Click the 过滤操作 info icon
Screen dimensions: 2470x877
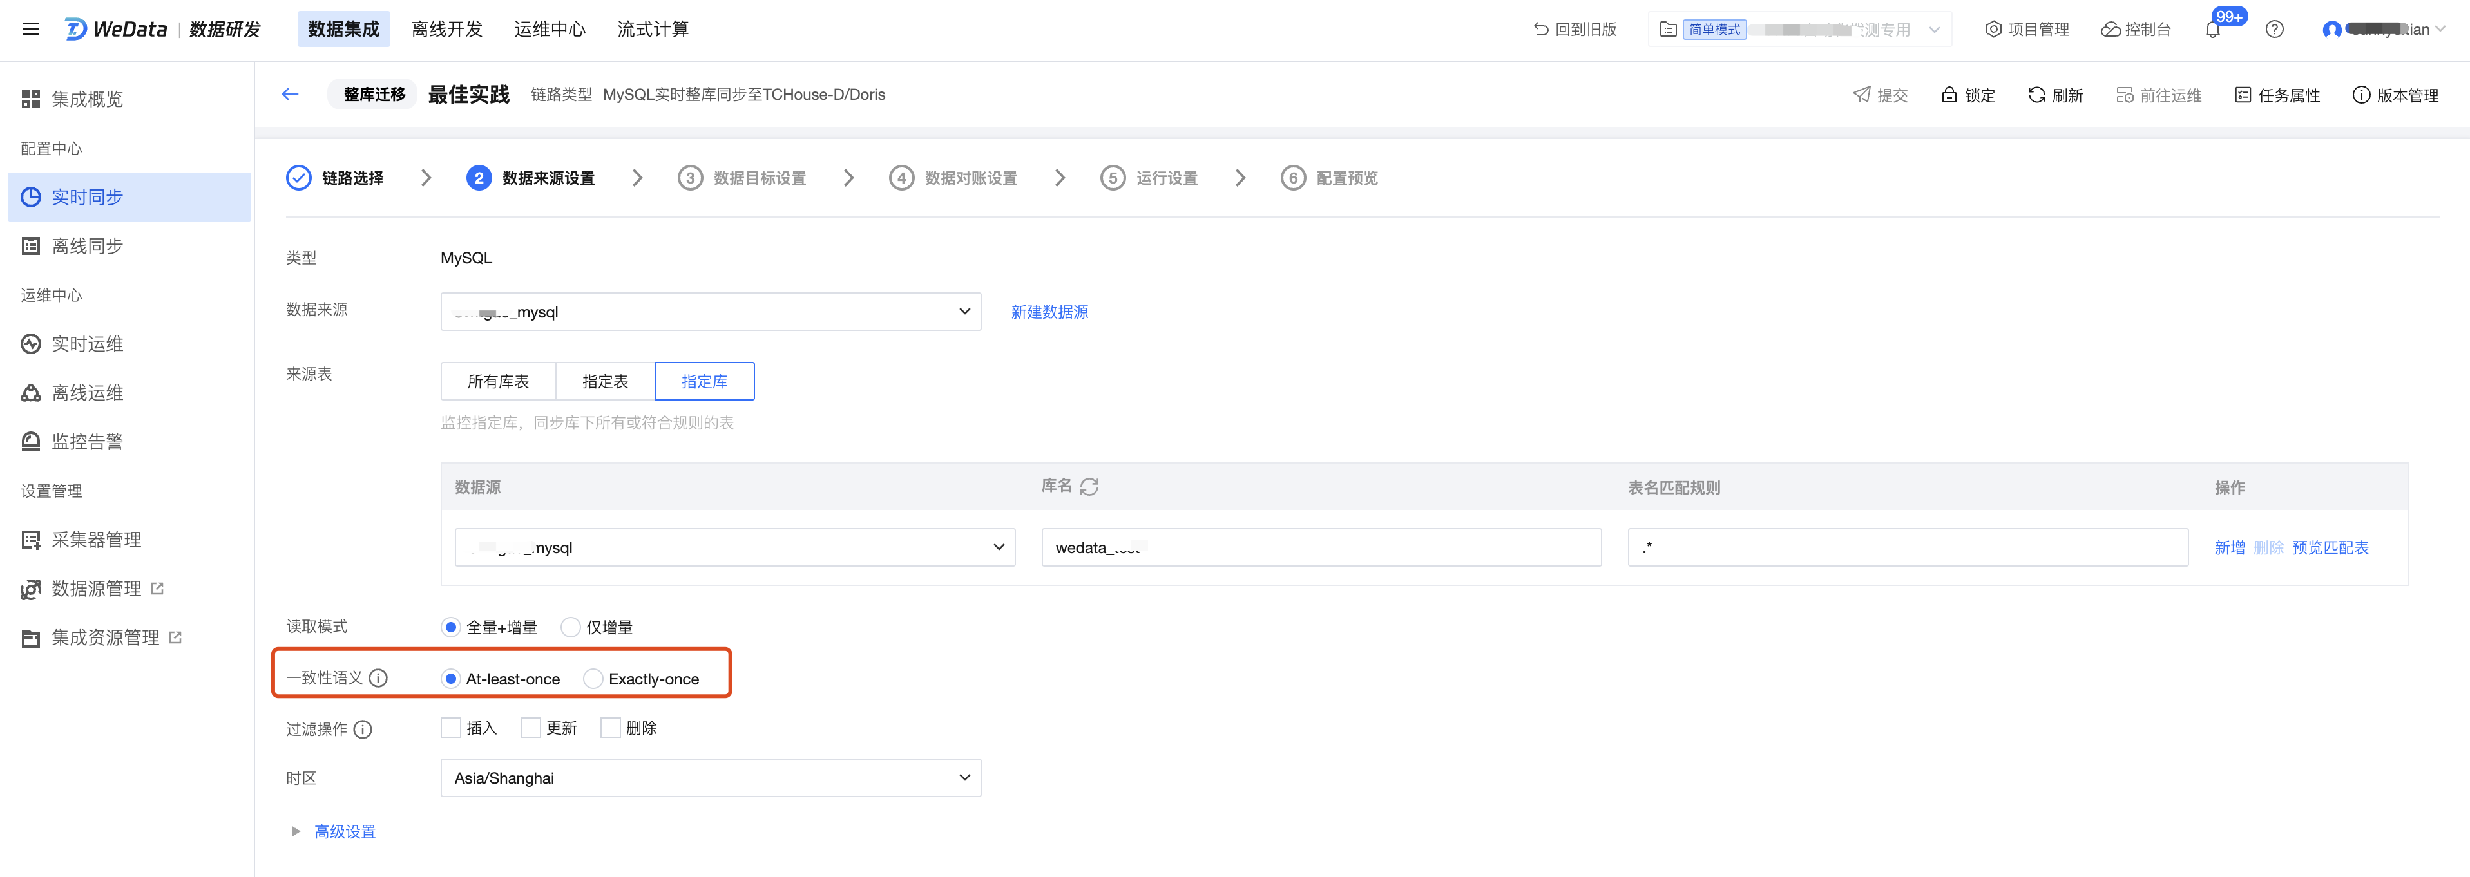point(363,730)
